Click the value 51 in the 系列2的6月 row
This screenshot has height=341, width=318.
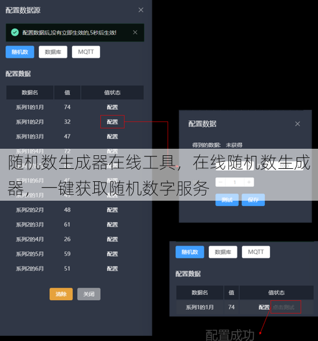(67, 269)
